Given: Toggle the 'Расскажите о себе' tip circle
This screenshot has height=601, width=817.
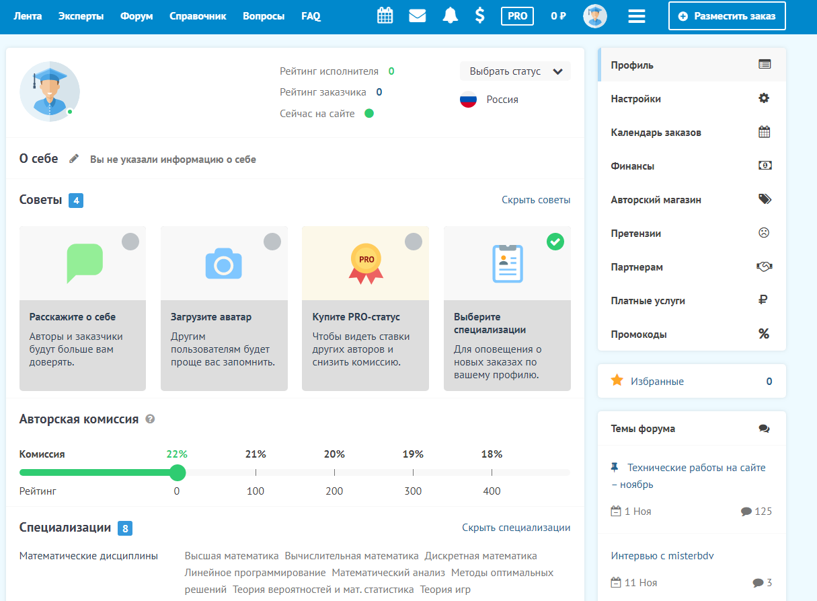Looking at the screenshot, I should (x=130, y=242).
